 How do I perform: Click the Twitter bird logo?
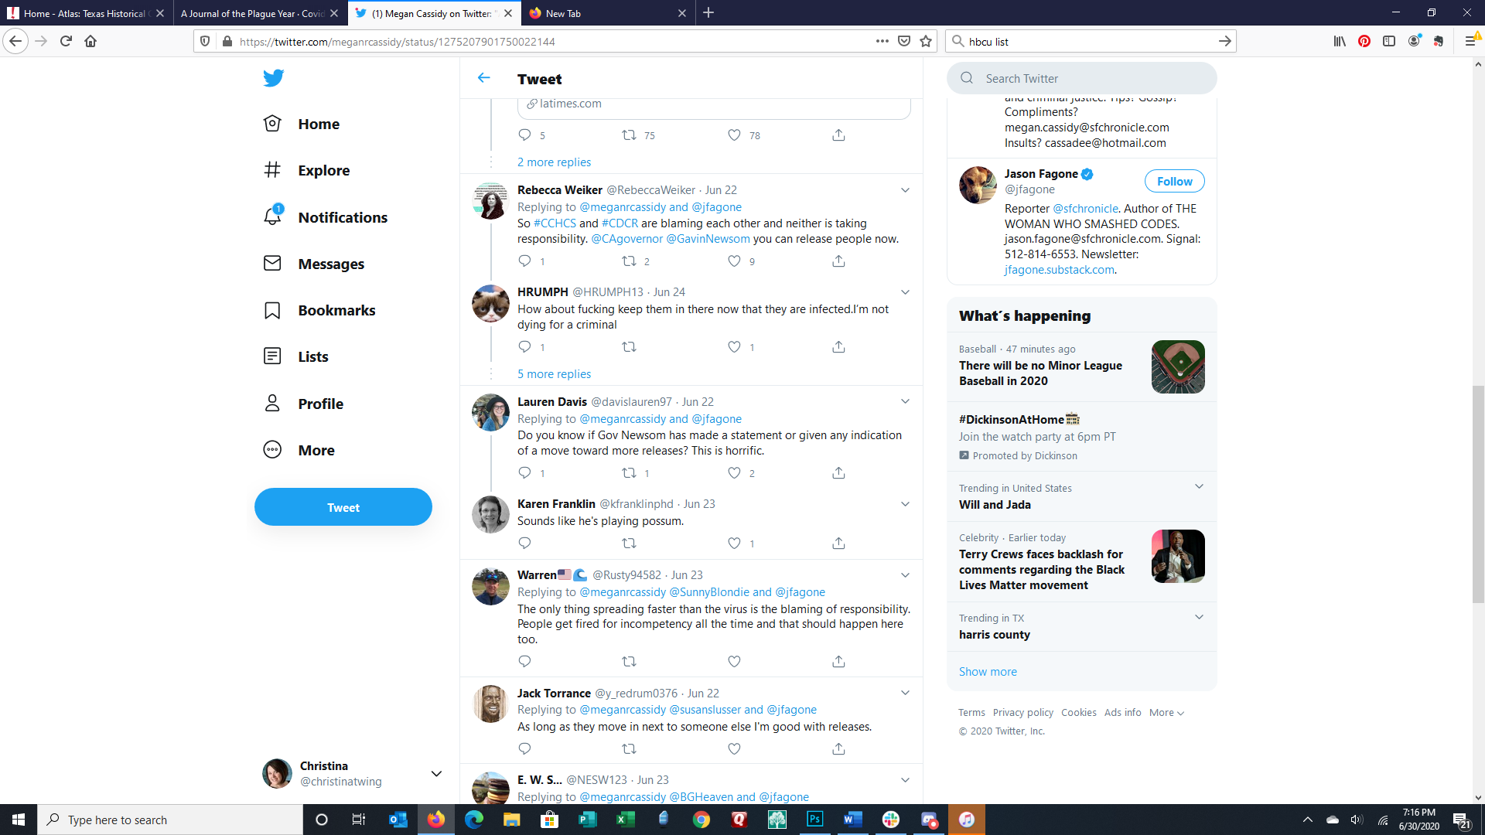point(273,78)
